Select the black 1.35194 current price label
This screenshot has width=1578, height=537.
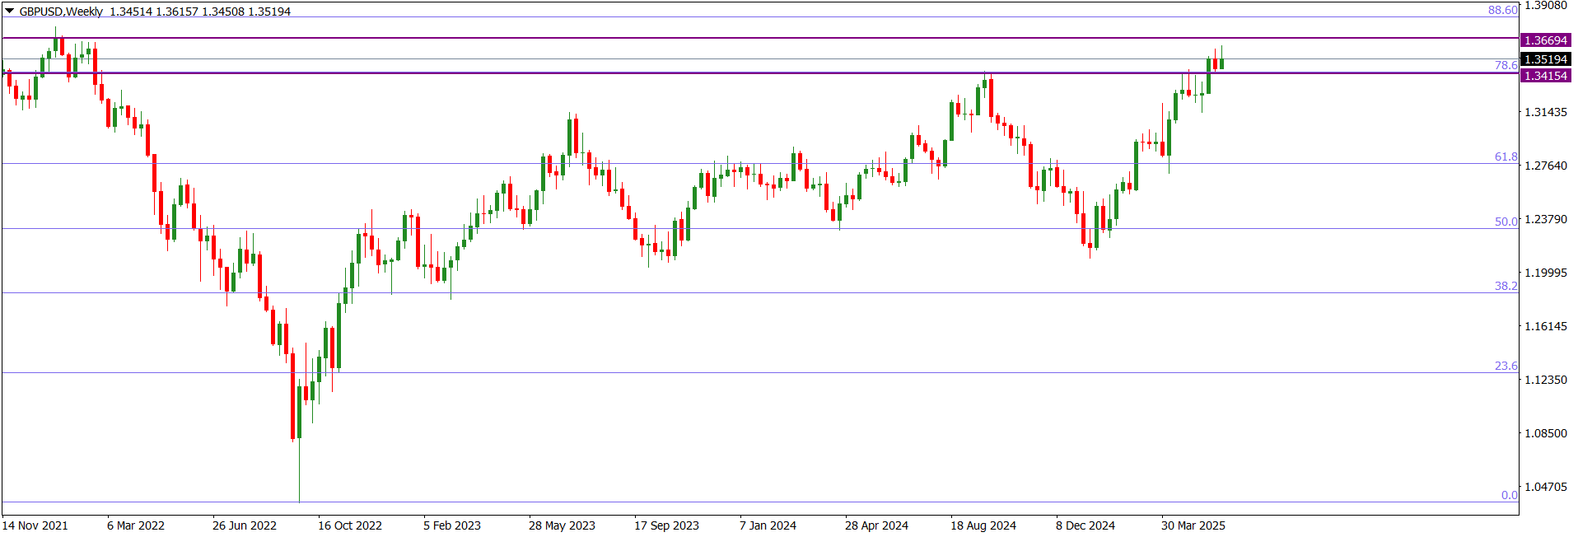pos(1545,59)
